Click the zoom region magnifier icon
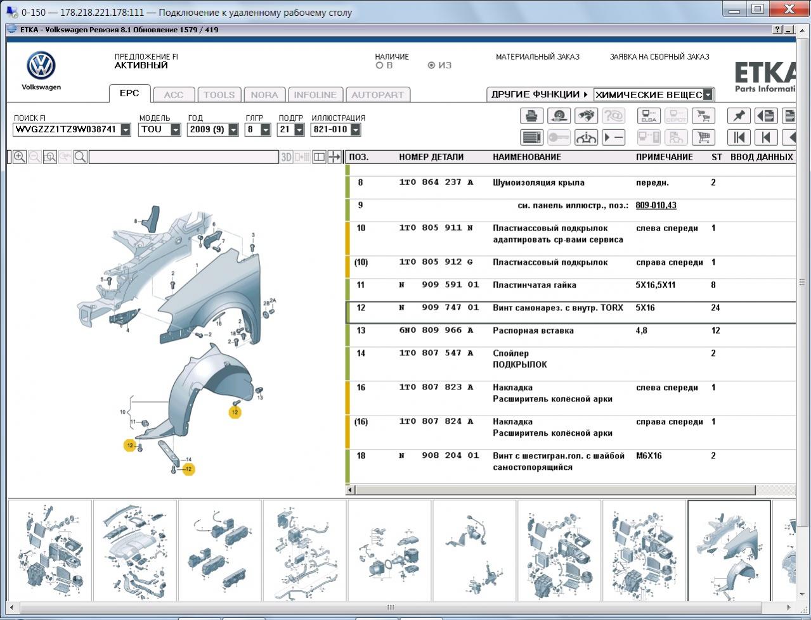811x620 pixels. (50, 157)
